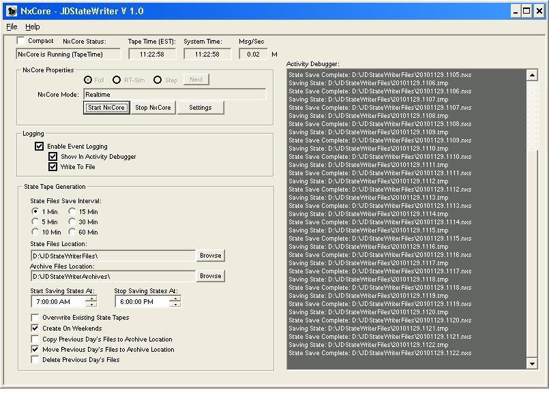Browse for Archive Files Location

coord(210,276)
